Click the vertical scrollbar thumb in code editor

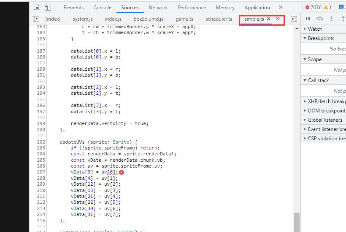(297, 222)
